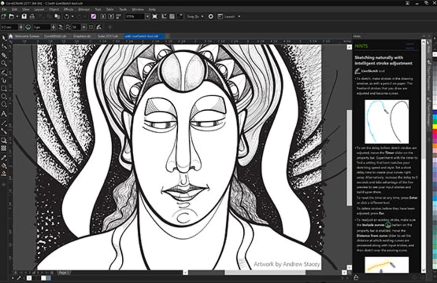Open the zoom level dropdown showing 175%
The height and width of the screenshot is (283, 437).
click(147, 16)
